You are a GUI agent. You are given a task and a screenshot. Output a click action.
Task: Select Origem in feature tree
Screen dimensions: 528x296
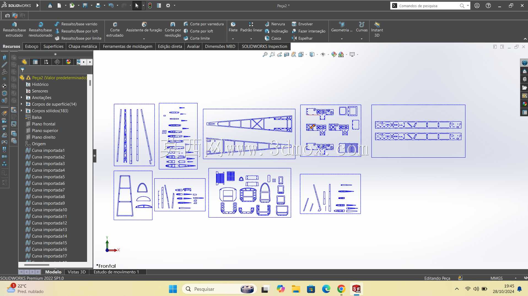click(39, 144)
